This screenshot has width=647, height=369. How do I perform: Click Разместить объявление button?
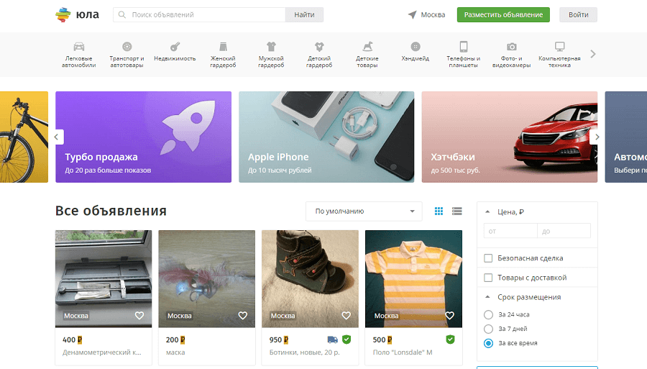coord(503,14)
